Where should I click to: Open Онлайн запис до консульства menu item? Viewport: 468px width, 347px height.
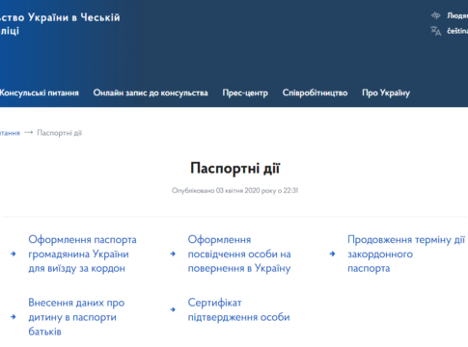pos(151,93)
